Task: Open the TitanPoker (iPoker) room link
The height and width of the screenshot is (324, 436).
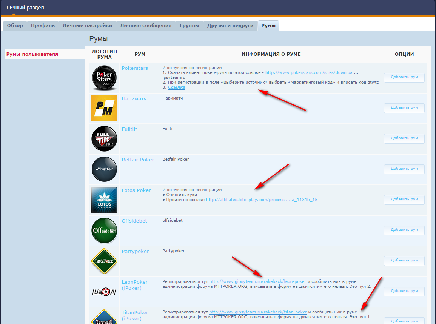Action: pos(135,315)
